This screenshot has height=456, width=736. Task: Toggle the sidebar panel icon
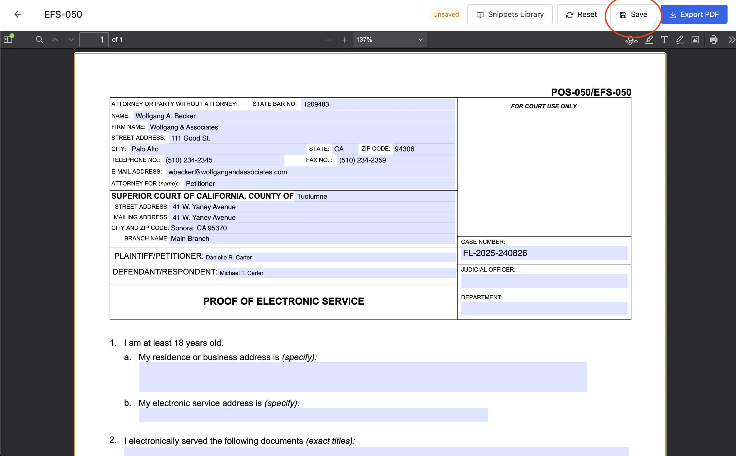coord(8,40)
